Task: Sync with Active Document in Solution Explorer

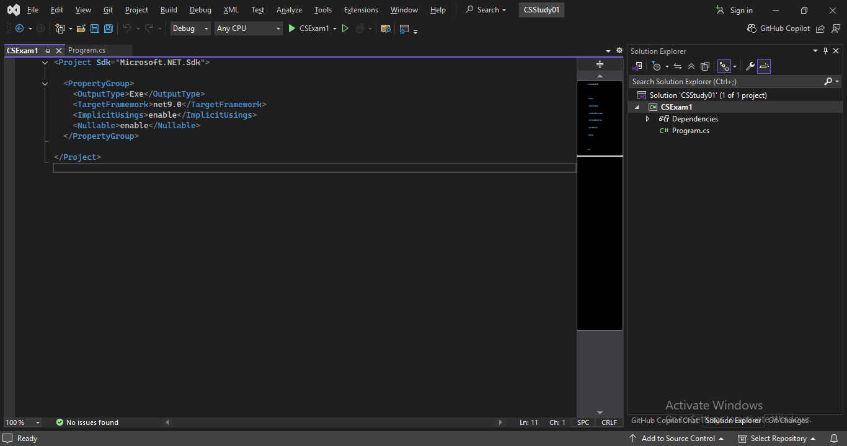Action: (678, 66)
